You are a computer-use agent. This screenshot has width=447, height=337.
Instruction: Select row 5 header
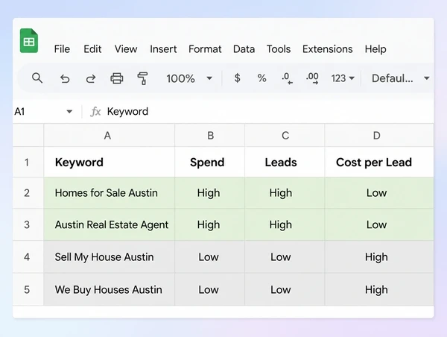(28, 289)
